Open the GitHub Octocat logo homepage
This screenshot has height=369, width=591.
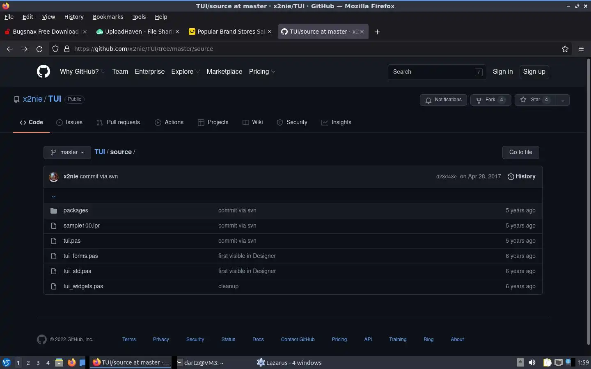44,71
